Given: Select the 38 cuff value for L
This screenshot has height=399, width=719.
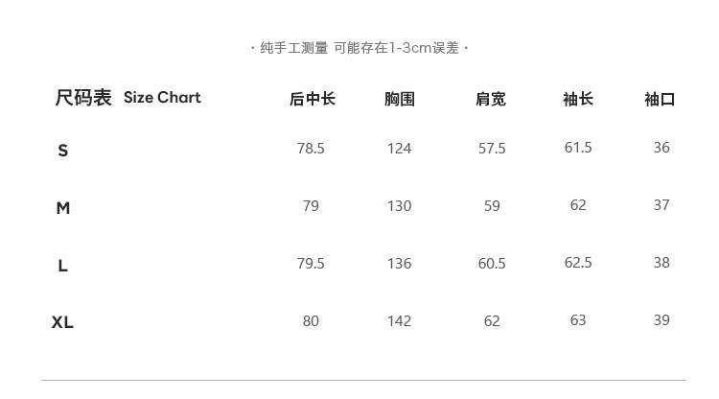Looking at the screenshot, I should 661,263.
